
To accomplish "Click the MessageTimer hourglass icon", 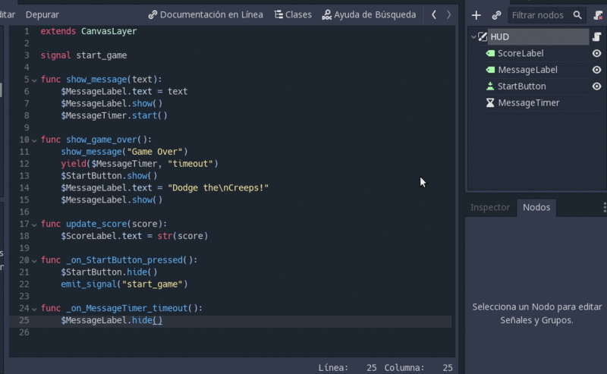I will [490, 103].
